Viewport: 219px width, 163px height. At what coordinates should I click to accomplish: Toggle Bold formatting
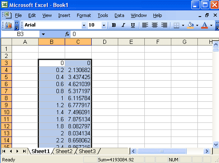click(x=114, y=25)
